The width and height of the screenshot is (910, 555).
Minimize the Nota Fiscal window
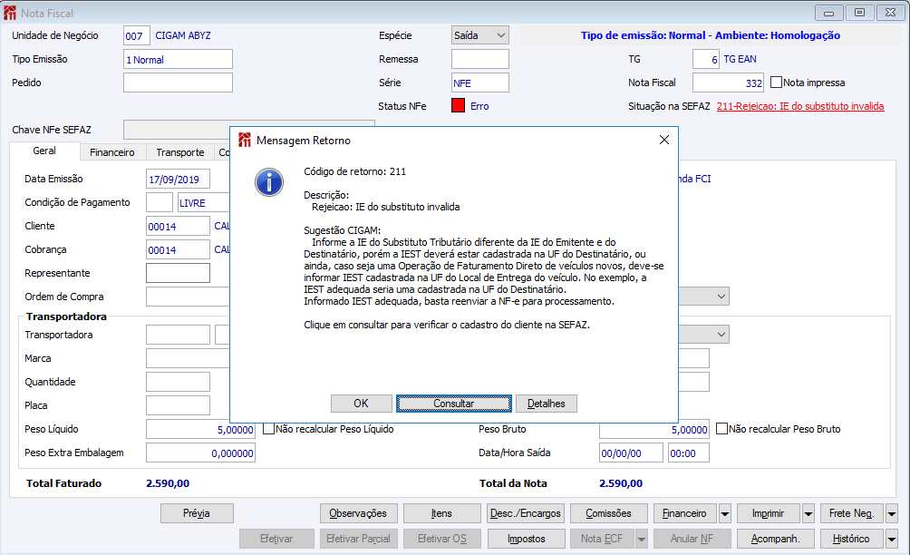click(828, 12)
